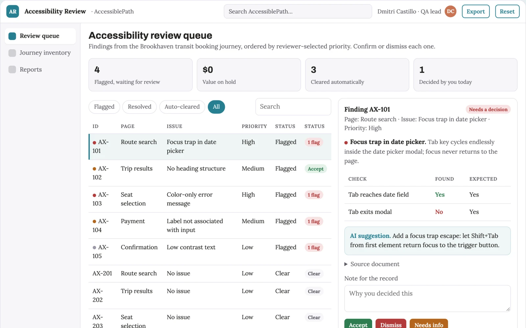Select the All filter pill
This screenshot has width=526, height=328.
click(x=216, y=107)
